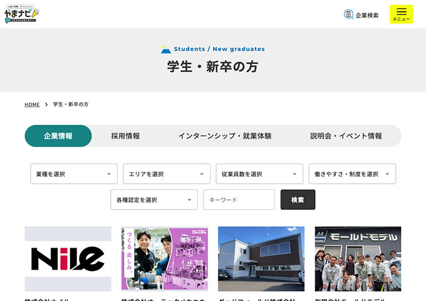Open the 従業員数を選択 dropdown

tap(259, 174)
